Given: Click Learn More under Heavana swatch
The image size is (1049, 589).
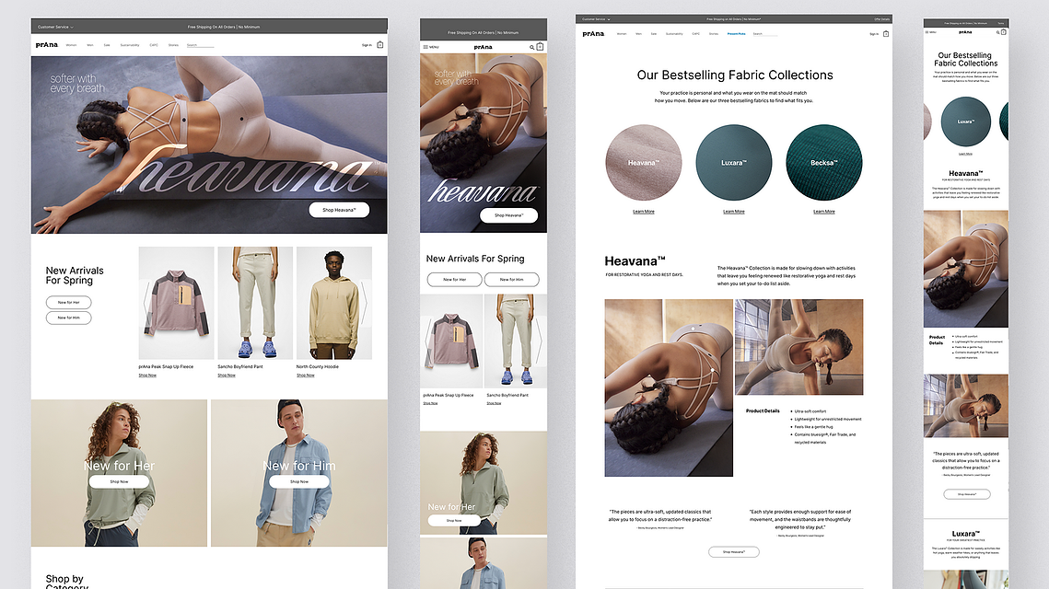Looking at the screenshot, I should pos(644,212).
